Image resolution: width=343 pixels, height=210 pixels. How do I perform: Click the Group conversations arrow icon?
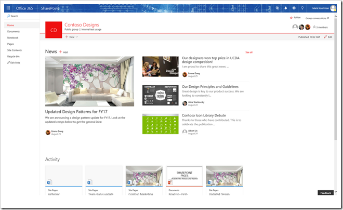(x=328, y=18)
